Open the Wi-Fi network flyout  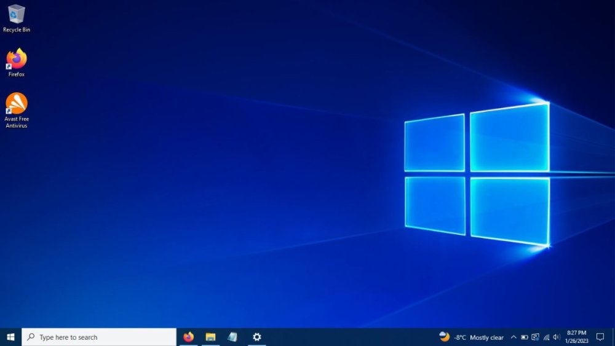pos(546,337)
